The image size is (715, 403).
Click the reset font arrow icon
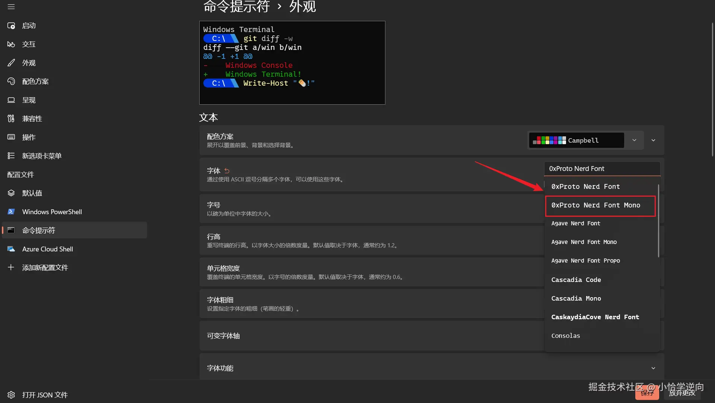(x=227, y=171)
